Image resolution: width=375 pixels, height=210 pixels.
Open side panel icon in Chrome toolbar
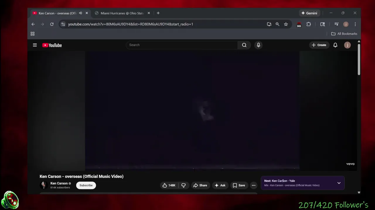[323, 24]
